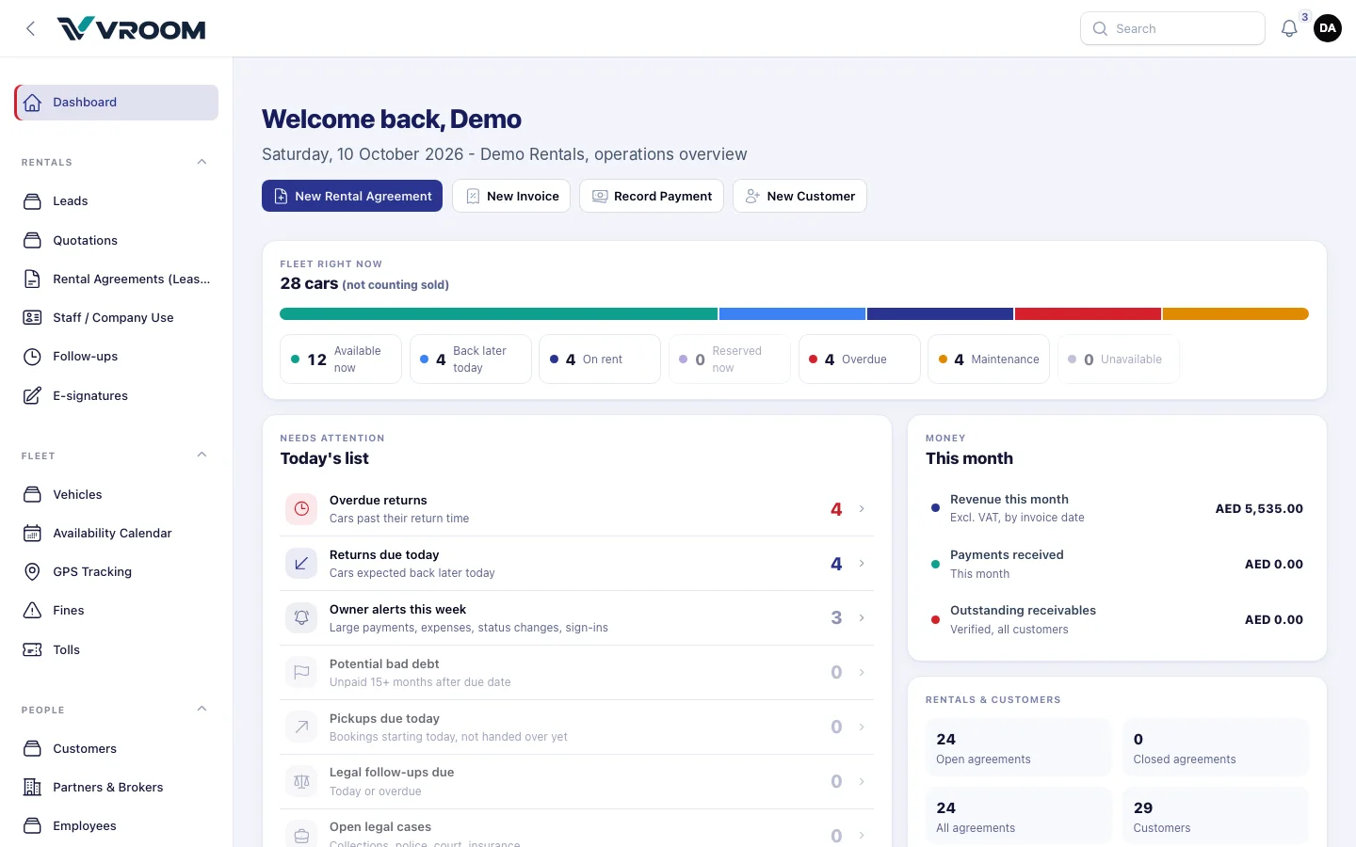Click the New Invoice button
The image size is (1356, 847).
coord(511,196)
